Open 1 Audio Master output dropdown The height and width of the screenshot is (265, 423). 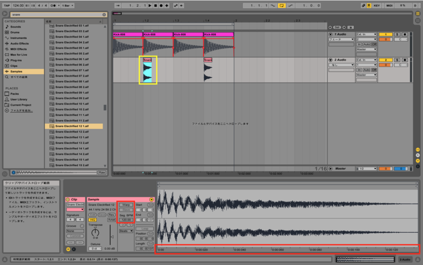coord(366,49)
